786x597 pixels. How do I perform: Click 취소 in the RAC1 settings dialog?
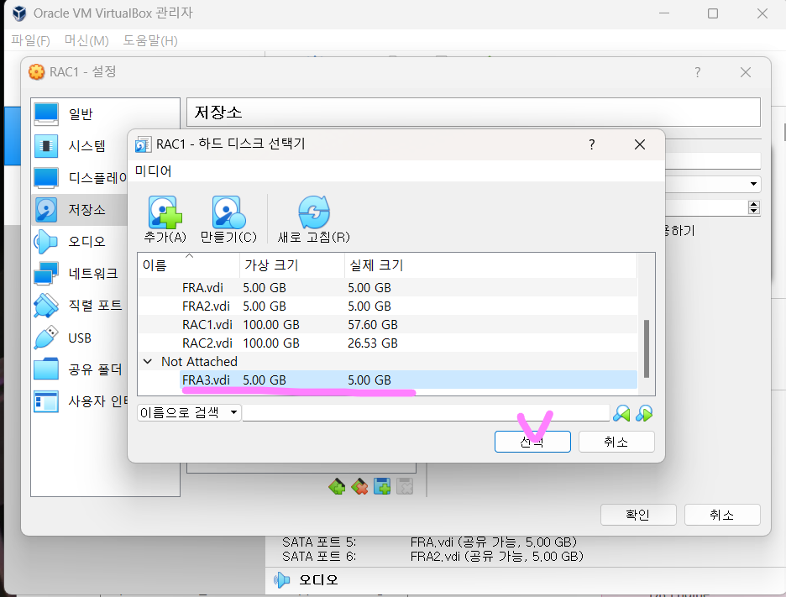coord(722,515)
